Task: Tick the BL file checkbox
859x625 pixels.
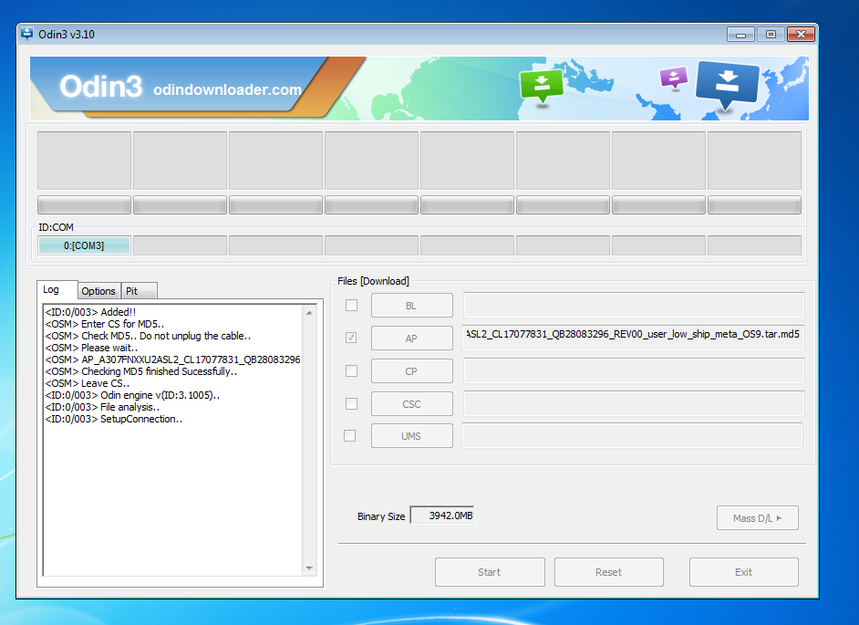Action: coord(352,306)
